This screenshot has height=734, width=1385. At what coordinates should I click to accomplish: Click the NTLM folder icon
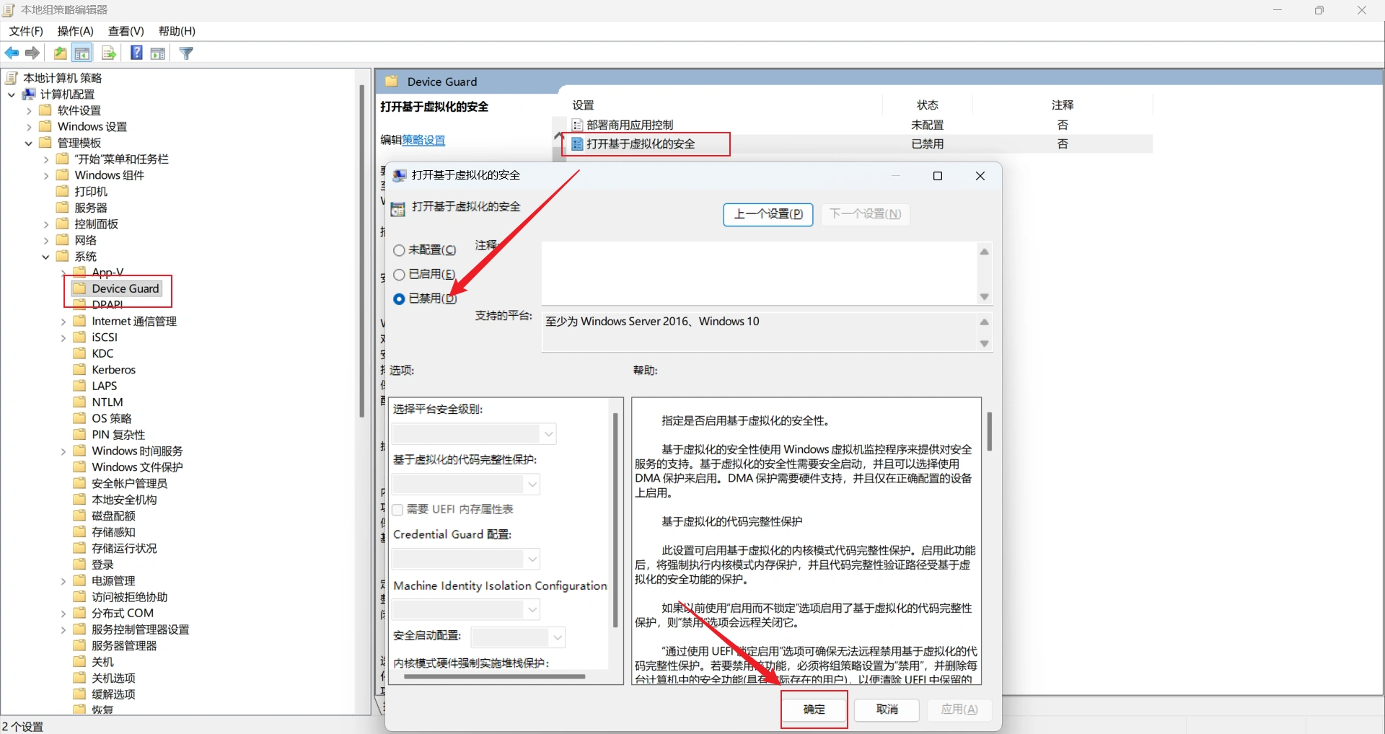(80, 402)
